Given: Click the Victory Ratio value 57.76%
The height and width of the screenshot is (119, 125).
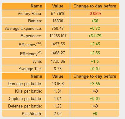Looking at the screenshot, I should pyautogui.click(x=58, y=13).
